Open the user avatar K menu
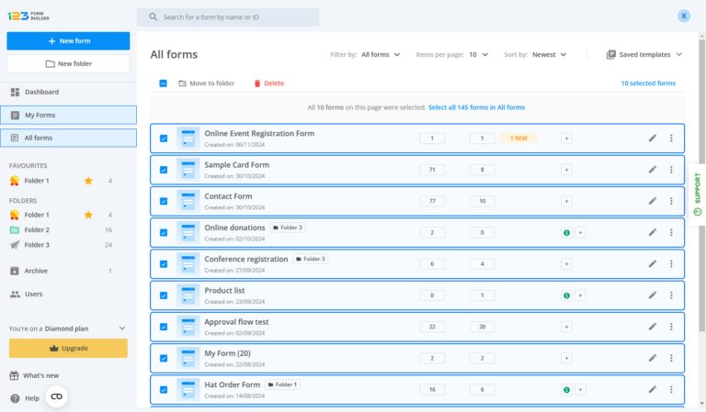The width and height of the screenshot is (706, 412). point(684,17)
